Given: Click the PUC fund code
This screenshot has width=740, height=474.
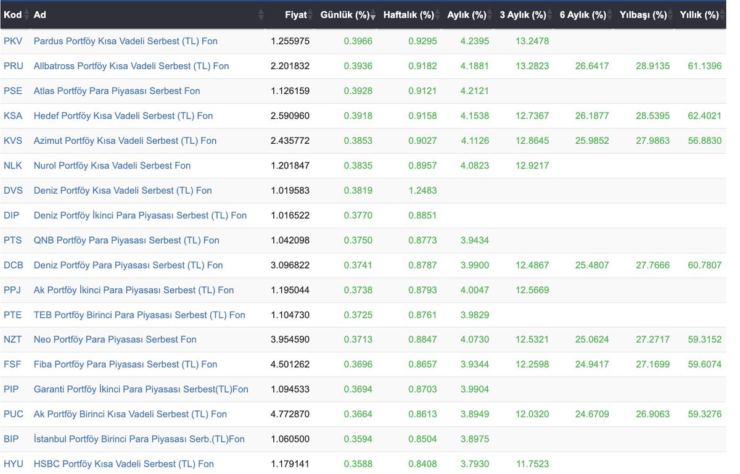Looking at the screenshot, I should pos(14,414).
